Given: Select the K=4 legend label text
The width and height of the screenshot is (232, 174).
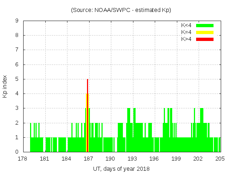Looking at the screenshot, I should [x=186, y=32].
